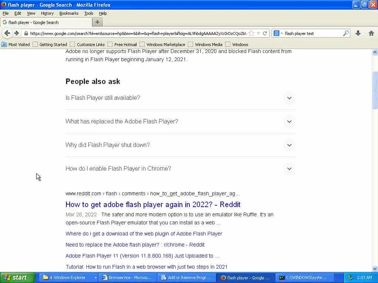Go back using the Firefox back arrow
Screen dimensions: 378x283
(x=7, y=33)
